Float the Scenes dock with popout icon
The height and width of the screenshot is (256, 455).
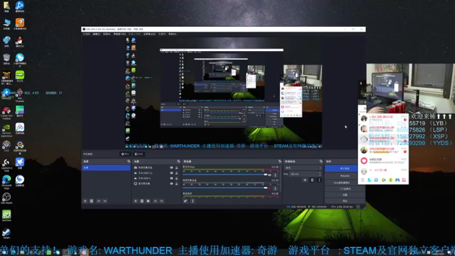click(x=129, y=162)
